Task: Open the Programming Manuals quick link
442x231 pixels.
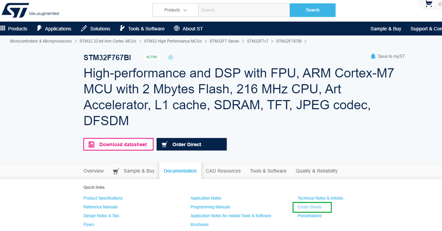Action: coord(210,207)
